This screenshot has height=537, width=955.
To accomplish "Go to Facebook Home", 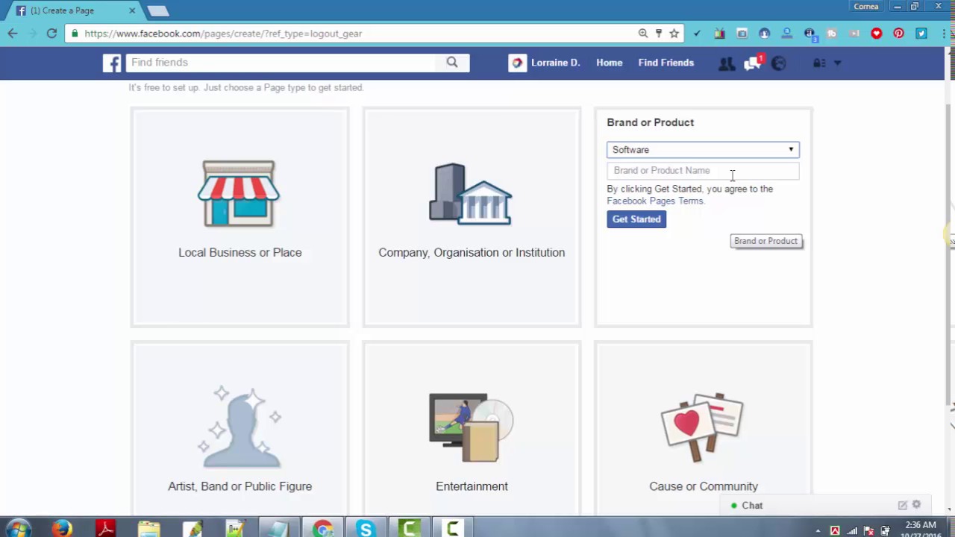I will 609,63.
